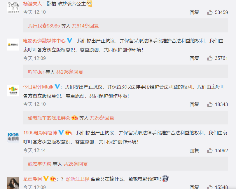Reply to 1905电影网官博's comment
The height and width of the screenshot is (189, 236).
pos(194,150)
